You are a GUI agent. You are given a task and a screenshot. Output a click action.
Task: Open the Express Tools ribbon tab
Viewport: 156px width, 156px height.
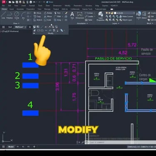pos(87,9)
